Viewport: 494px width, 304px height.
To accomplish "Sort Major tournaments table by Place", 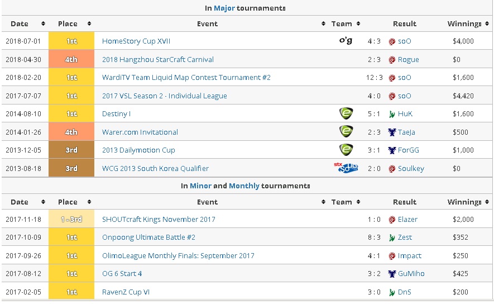I will point(89,23).
